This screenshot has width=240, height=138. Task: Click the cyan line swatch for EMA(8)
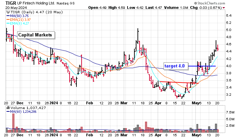point(8,23)
